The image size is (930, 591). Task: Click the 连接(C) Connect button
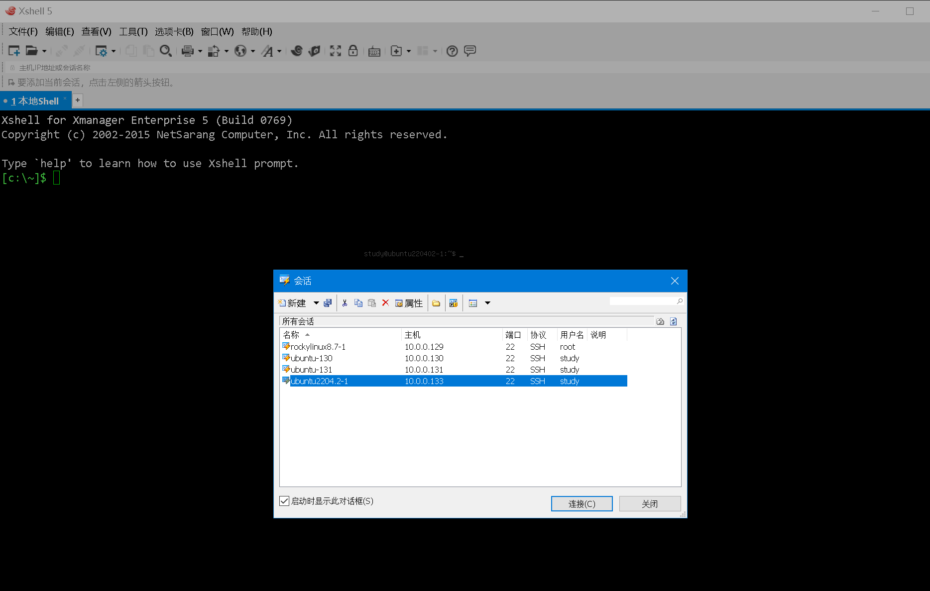point(582,503)
